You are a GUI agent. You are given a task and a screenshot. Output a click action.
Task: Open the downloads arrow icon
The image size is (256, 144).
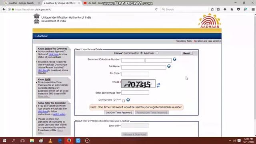click(x=225, y=9)
